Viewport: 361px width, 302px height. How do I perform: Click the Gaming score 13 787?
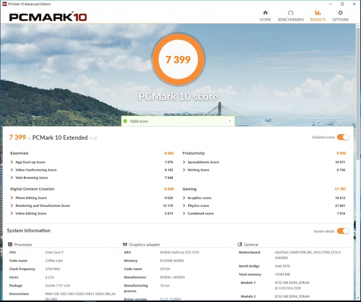click(340, 189)
